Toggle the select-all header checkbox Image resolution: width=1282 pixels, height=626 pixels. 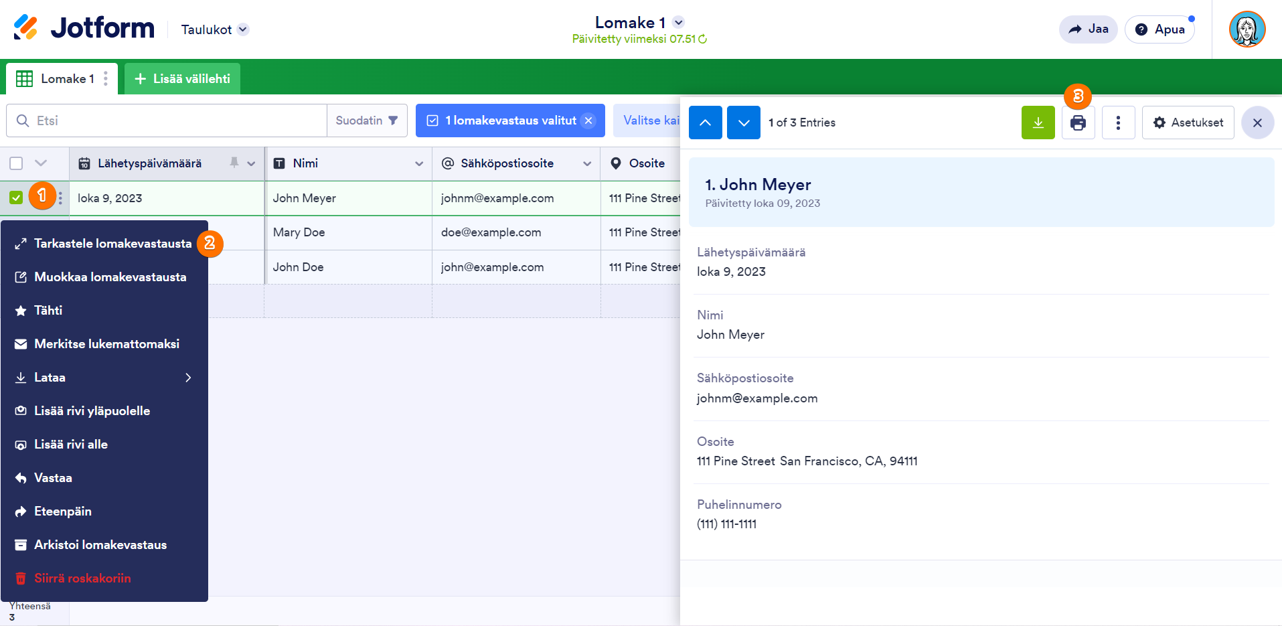coord(16,163)
